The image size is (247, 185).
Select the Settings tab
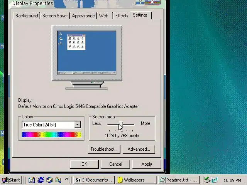tap(140, 15)
